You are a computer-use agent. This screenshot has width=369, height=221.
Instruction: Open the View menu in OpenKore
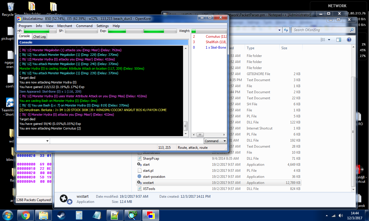pyautogui.click(x=50, y=26)
